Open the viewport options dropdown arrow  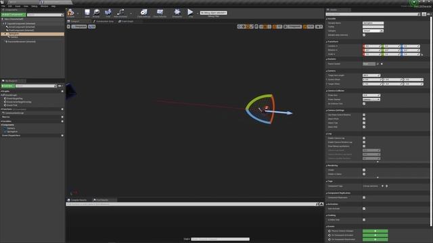68,26
